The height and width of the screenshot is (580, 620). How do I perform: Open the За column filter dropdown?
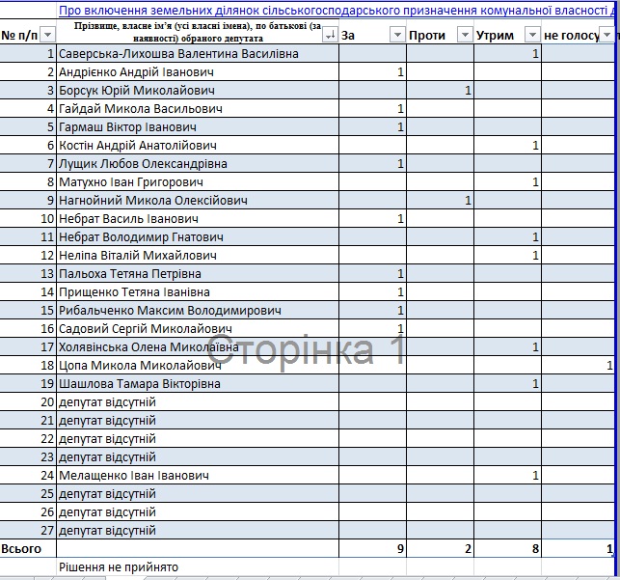pos(397,35)
